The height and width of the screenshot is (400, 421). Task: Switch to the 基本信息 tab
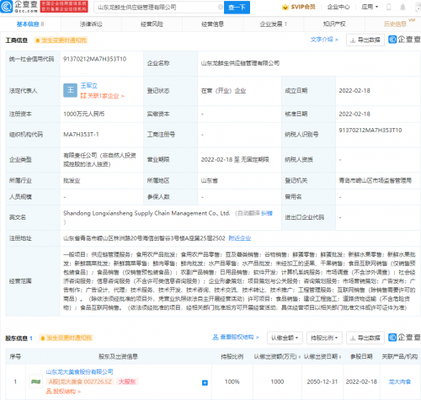30,24
